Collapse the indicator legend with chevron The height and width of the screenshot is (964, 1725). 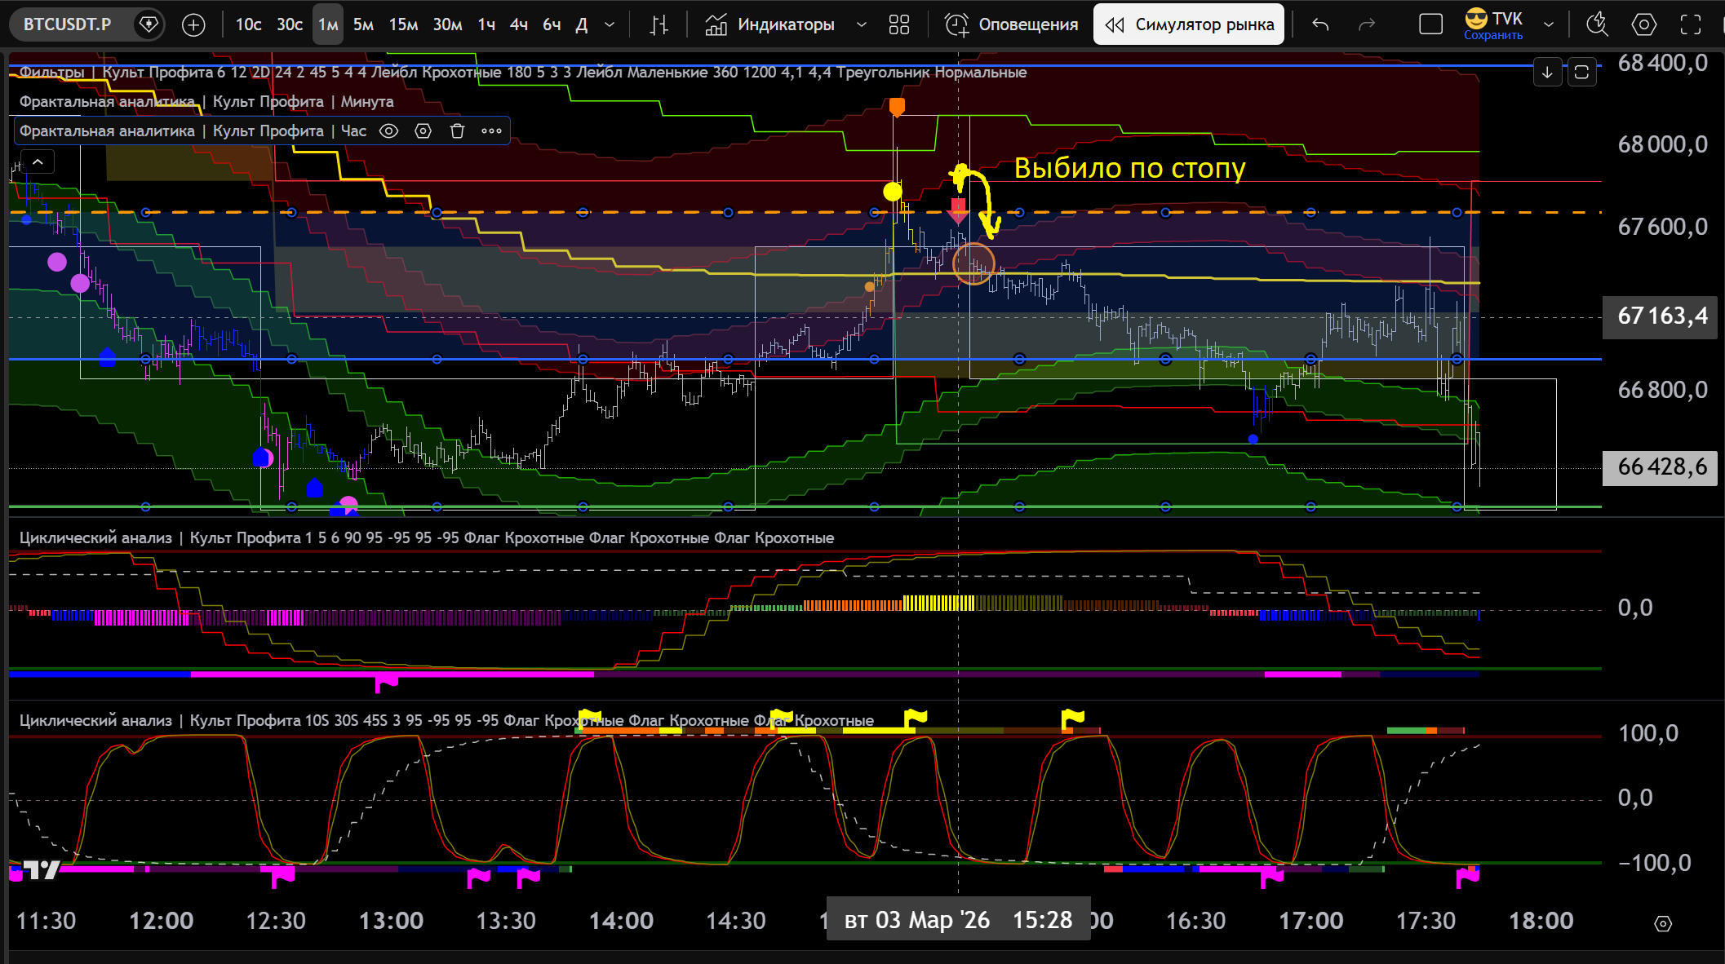tap(38, 162)
